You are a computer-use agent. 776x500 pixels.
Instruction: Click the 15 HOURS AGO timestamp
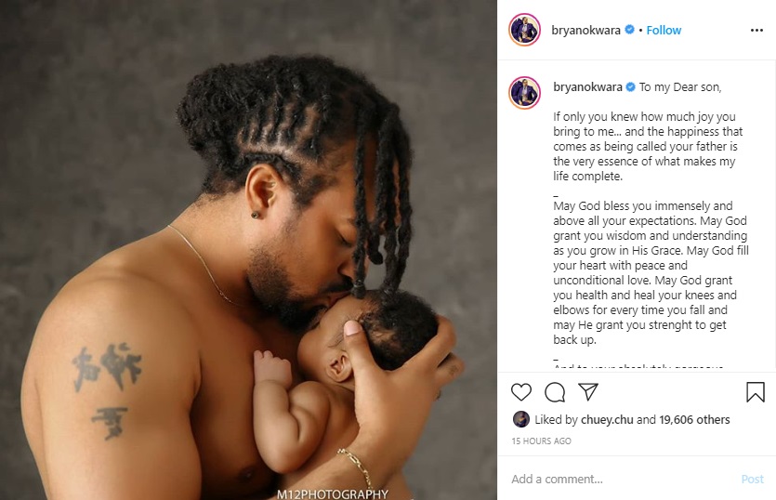tap(542, 441)
